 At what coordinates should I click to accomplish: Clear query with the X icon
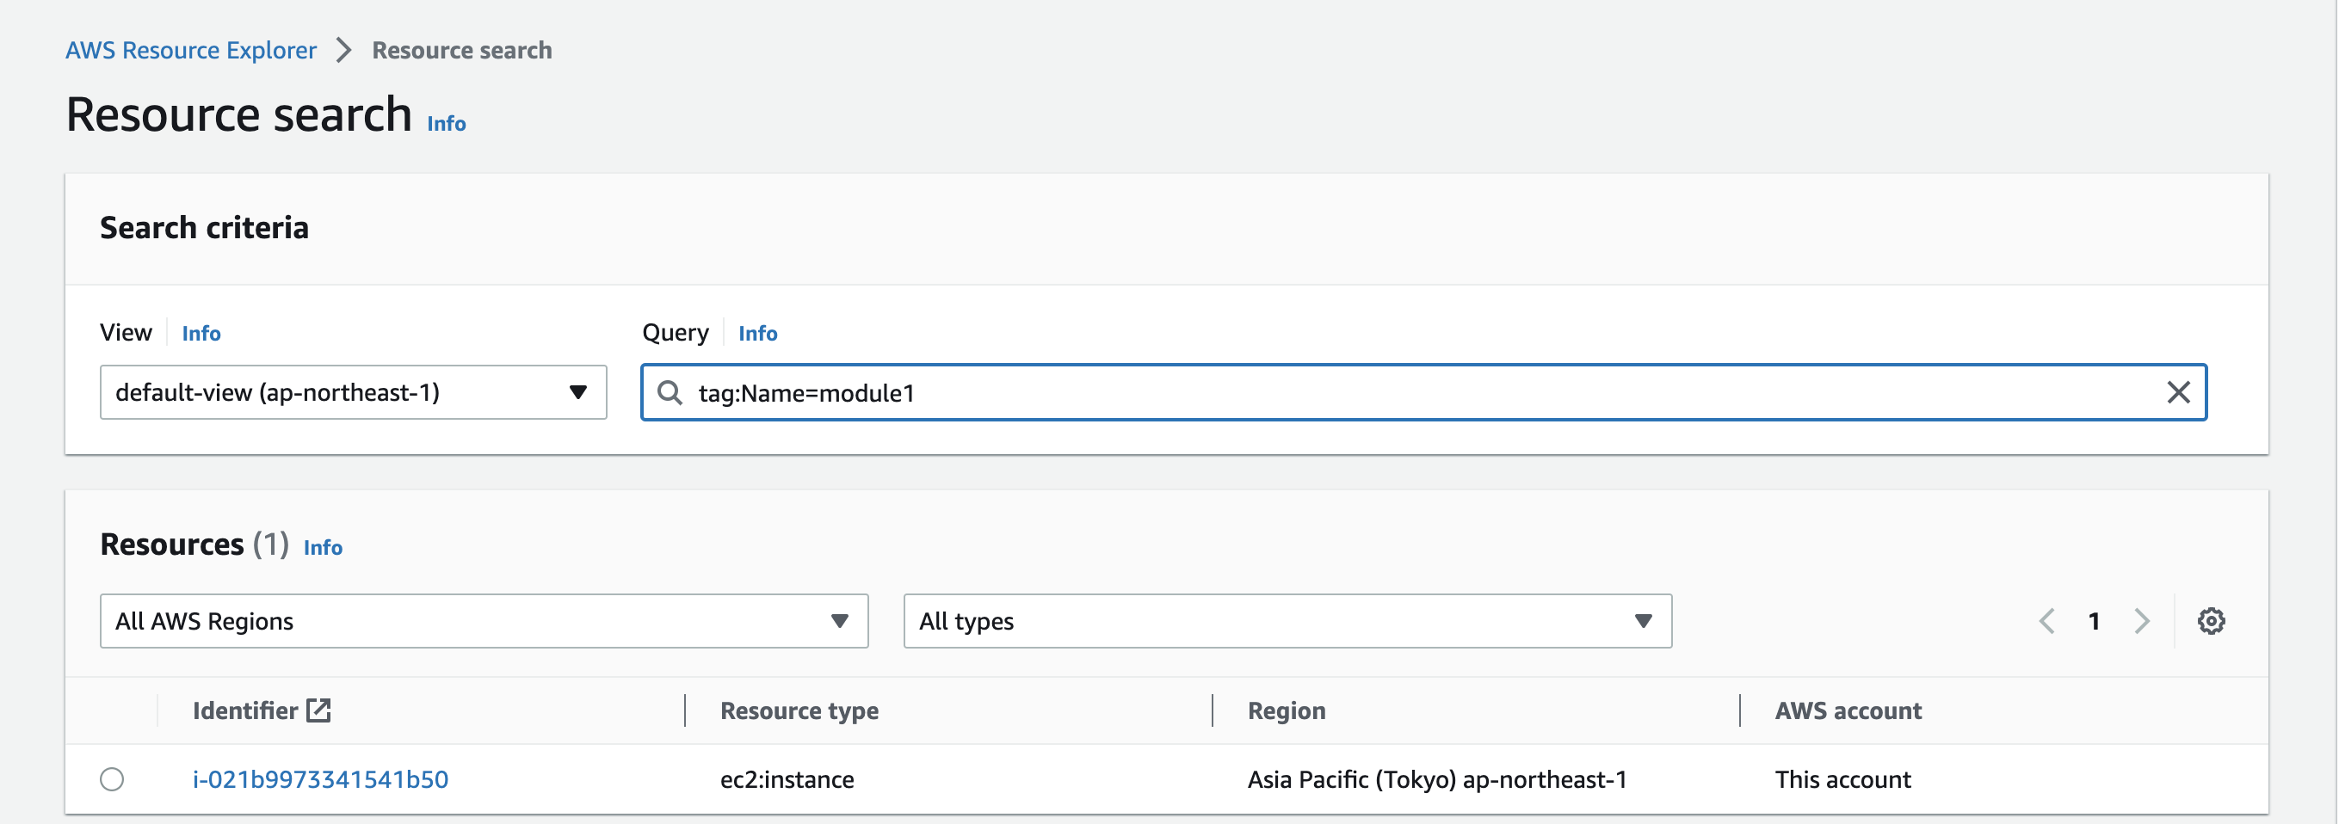click(2178, 392)
